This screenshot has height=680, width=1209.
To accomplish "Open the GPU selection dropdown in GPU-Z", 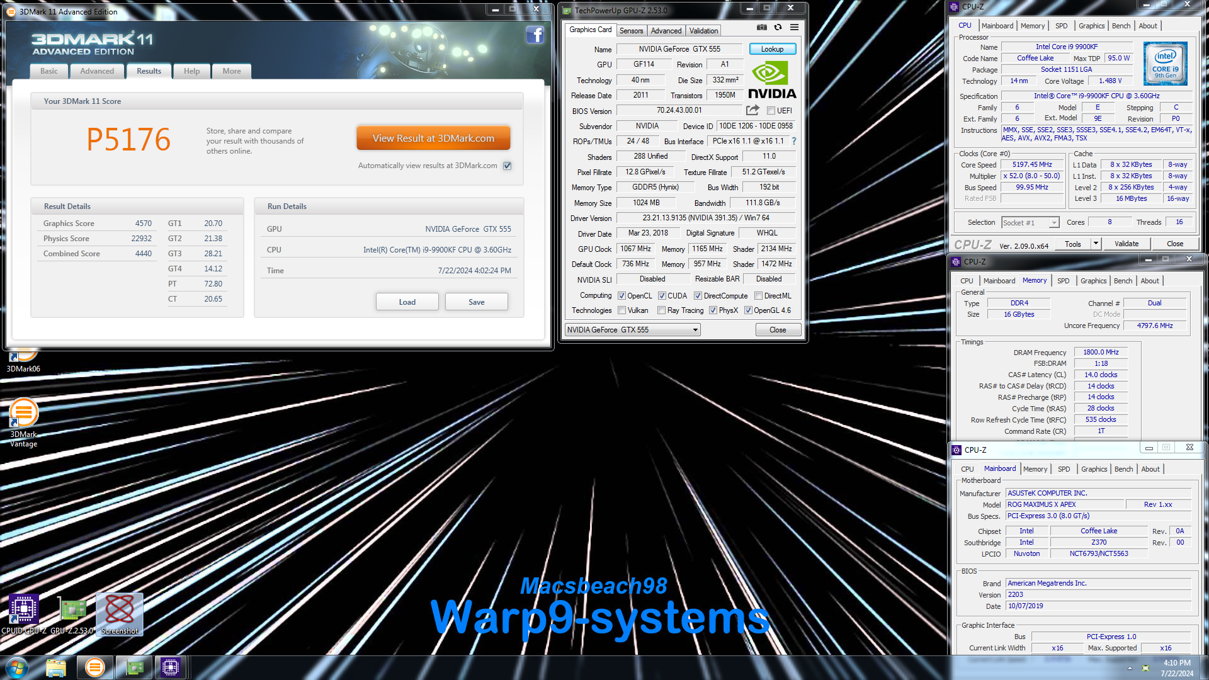I will coord(632,330).
